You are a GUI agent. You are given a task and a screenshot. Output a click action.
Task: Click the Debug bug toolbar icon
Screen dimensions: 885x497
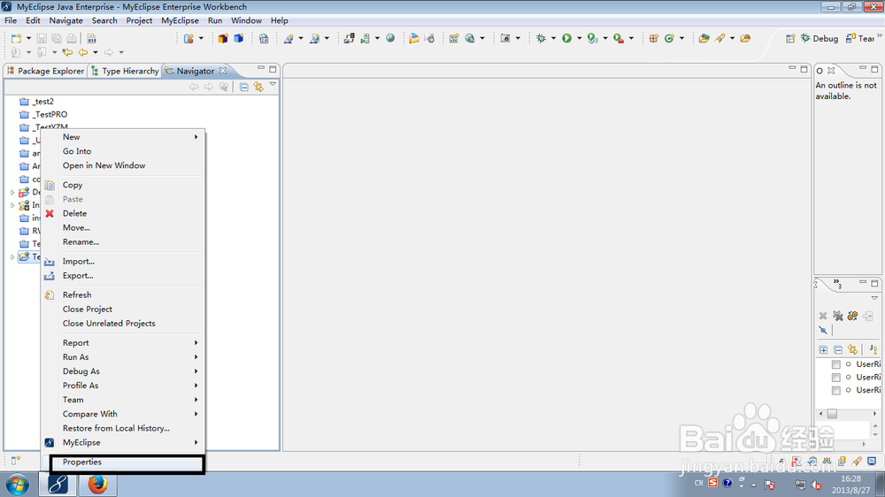541,38
